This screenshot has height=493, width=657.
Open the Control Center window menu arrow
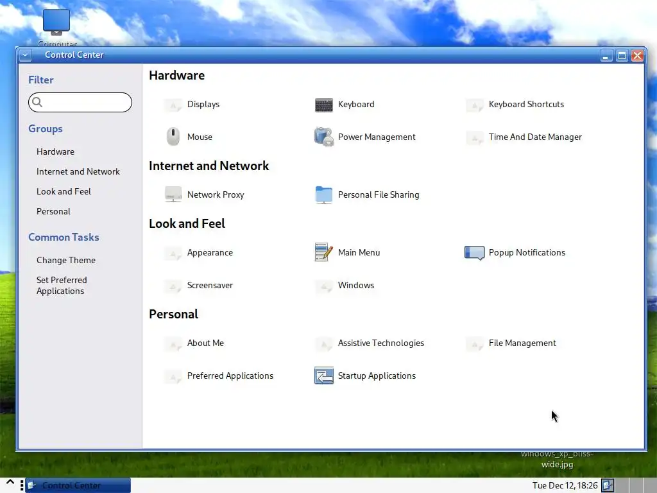coord(25,55)
